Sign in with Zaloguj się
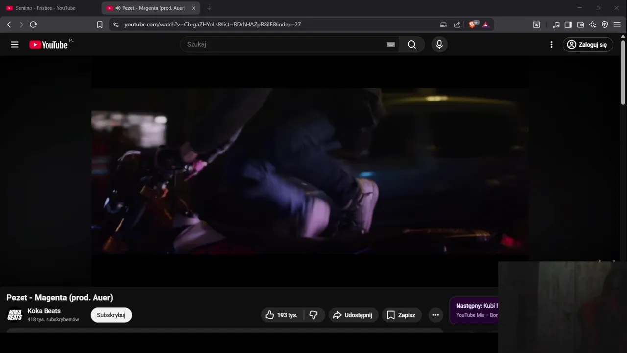The width and height of the screenshot is (627, 353). coord(588,45)
